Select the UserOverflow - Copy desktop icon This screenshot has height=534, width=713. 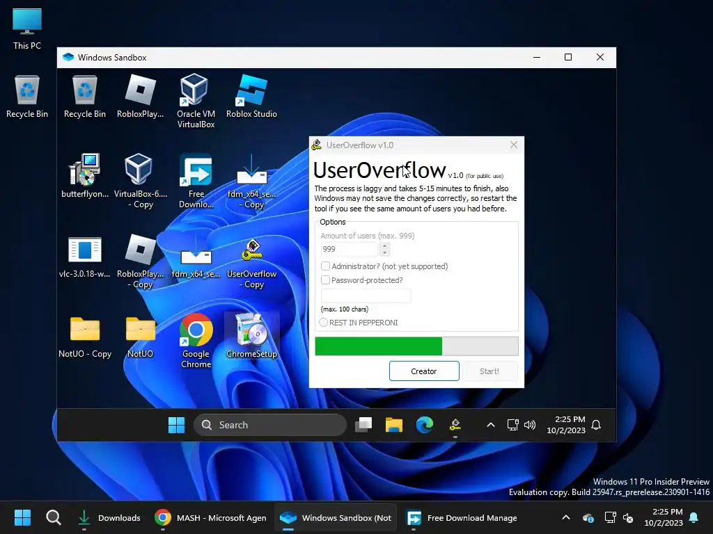251,264
